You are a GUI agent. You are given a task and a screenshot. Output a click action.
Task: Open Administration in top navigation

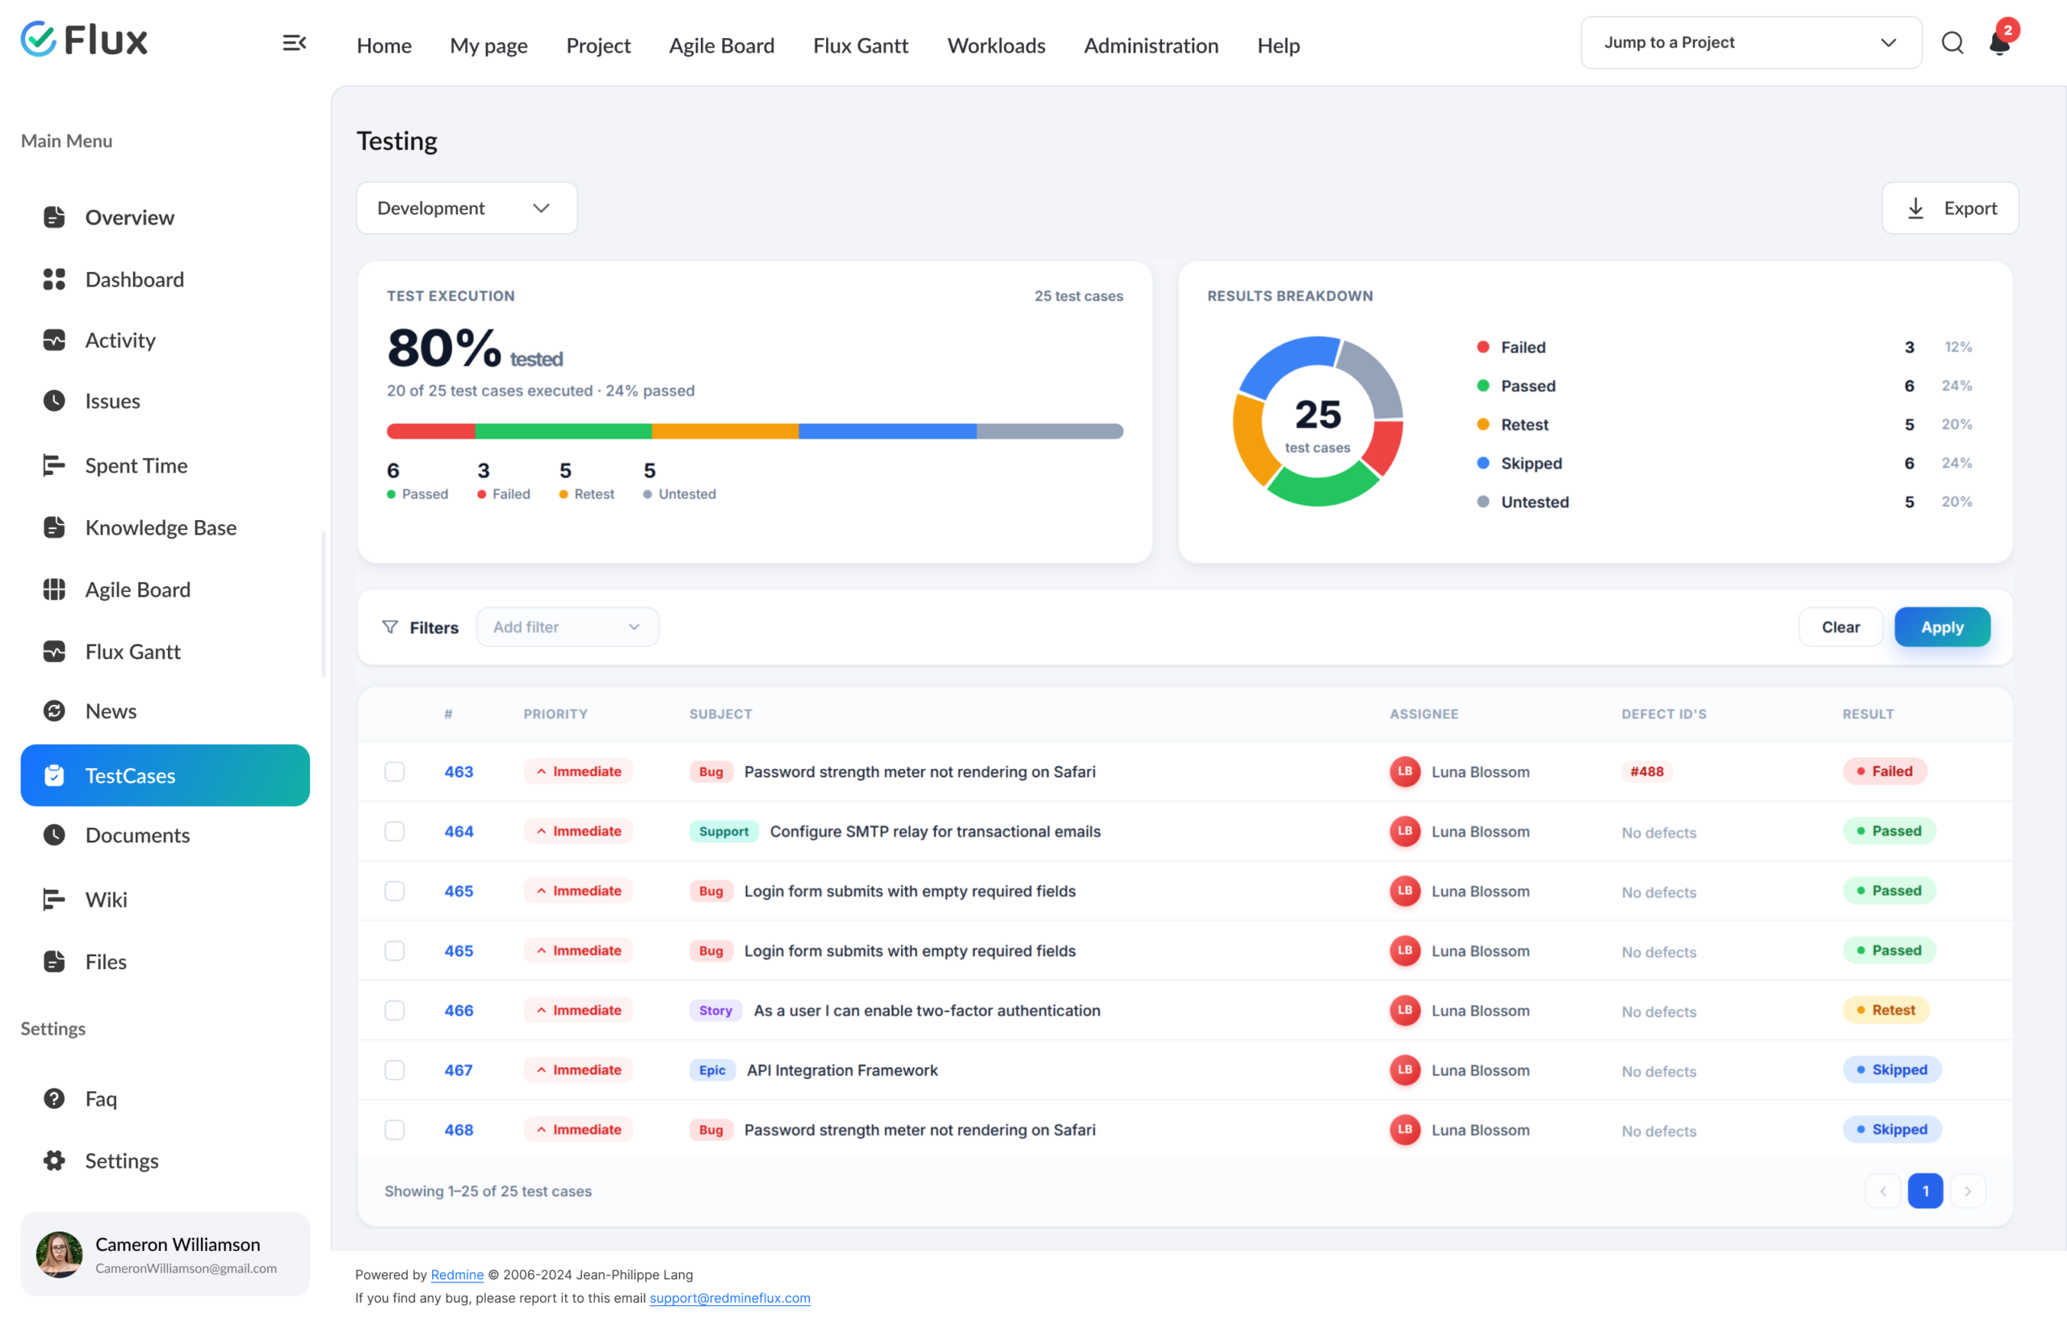coord(1151,44)
